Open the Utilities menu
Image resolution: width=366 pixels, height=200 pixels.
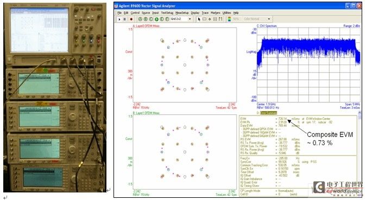pos(226,13)
